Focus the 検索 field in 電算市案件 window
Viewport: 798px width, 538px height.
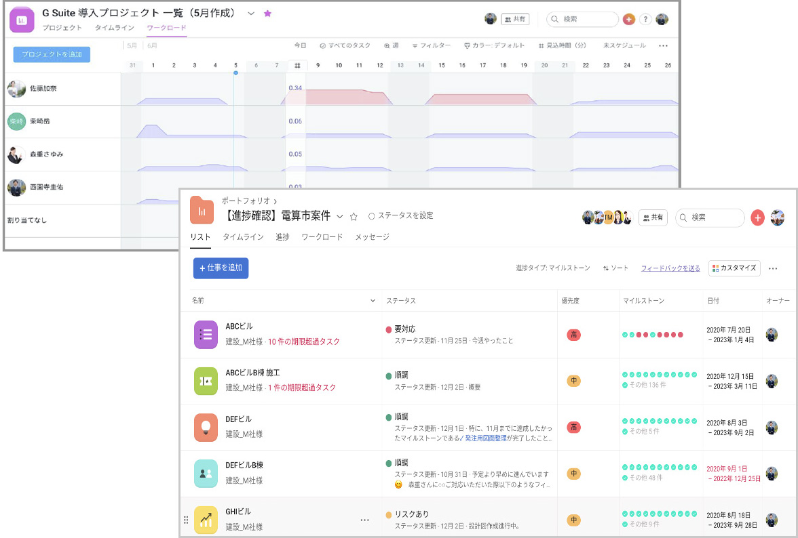(710, 218)
